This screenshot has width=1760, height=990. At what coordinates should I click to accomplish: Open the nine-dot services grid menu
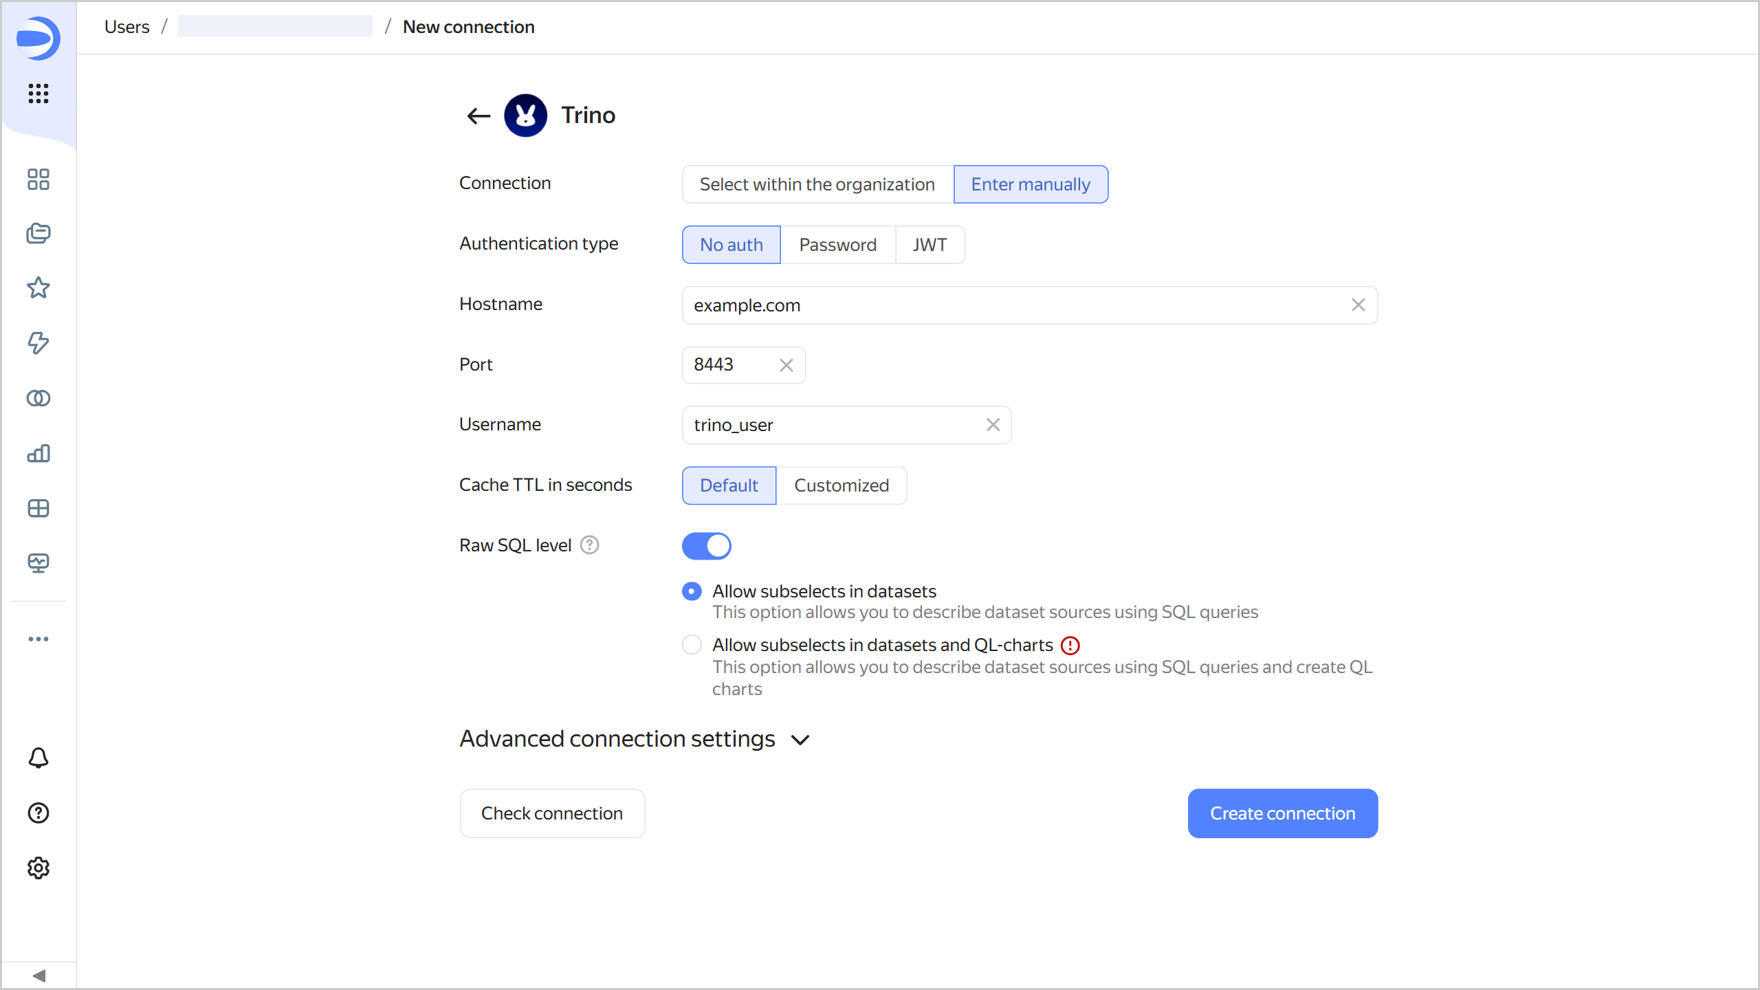point(38,93)
